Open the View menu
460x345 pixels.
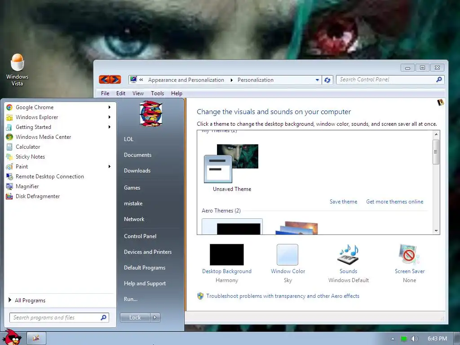[x=138, y=93]
